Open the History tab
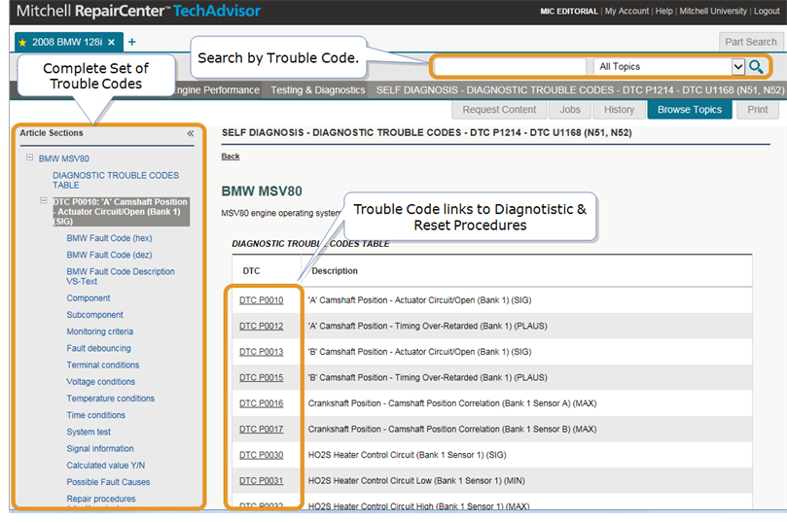 619,110
